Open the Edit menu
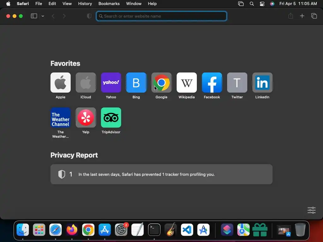 tap(52, 4)
